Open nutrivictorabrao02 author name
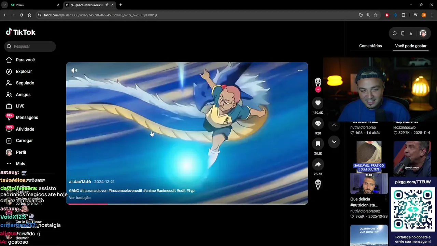Viewport: 437px width, 246px height. point(365,211)
